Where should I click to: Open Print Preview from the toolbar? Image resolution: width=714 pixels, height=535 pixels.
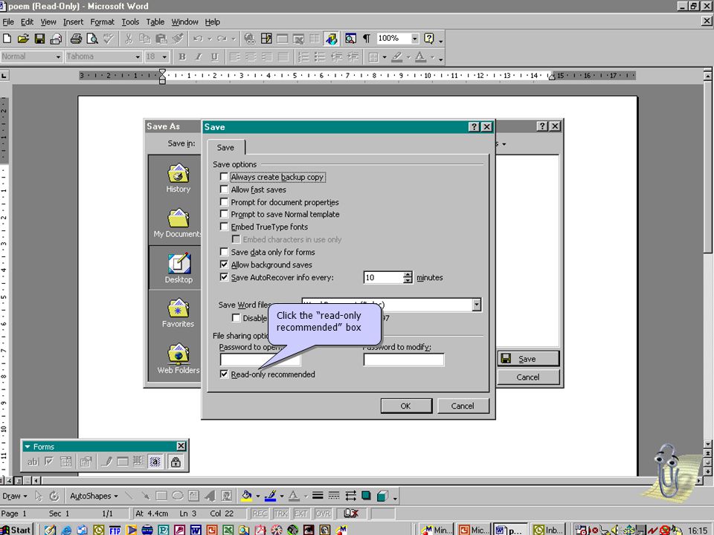pyautogui.click(x=92, y=39)
